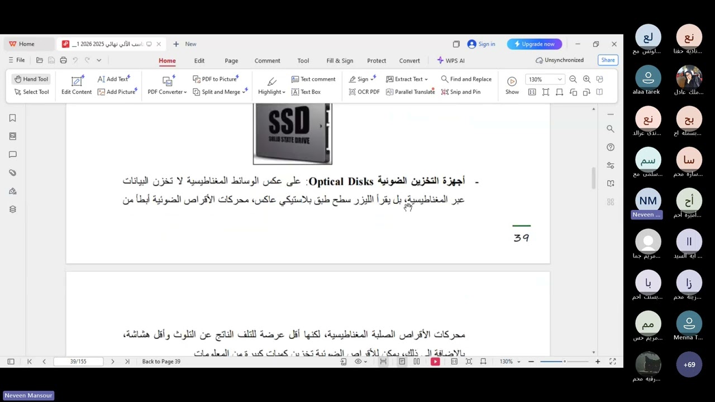Screen dimensions: 715x402
Task: Open PDF to Picture converter
Action: coord(216,79)
